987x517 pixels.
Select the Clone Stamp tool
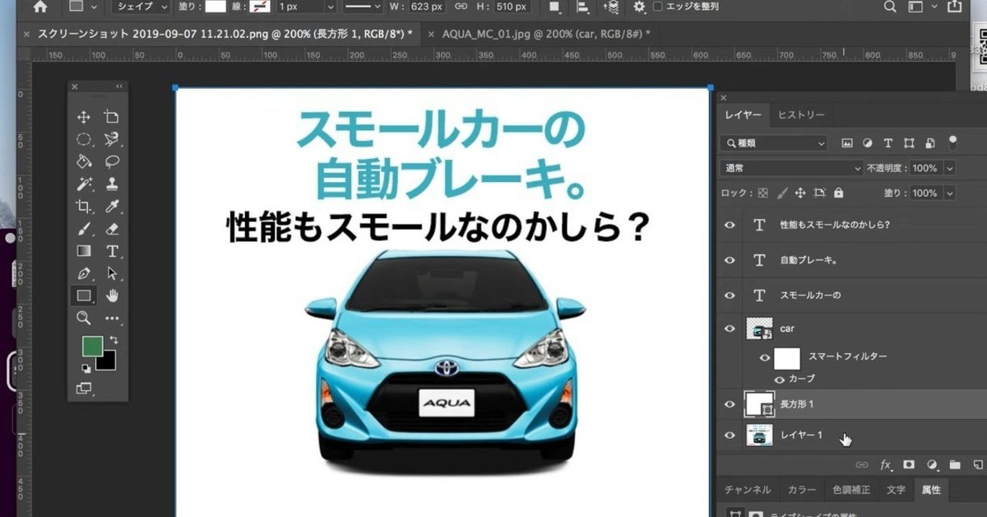point(112,184)
